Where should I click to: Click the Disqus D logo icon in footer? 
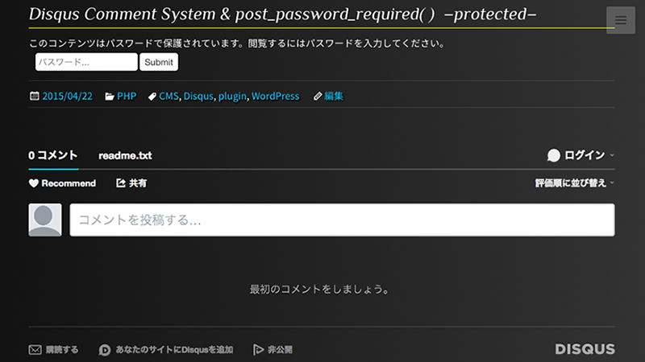pos(105,350)
